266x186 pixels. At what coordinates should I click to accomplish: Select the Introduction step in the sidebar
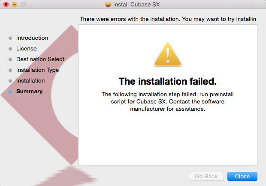[32, 38]
